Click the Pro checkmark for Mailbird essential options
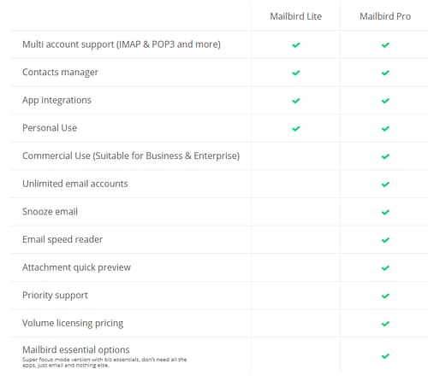The image size is (428, 381). click(x=385, y=356)
